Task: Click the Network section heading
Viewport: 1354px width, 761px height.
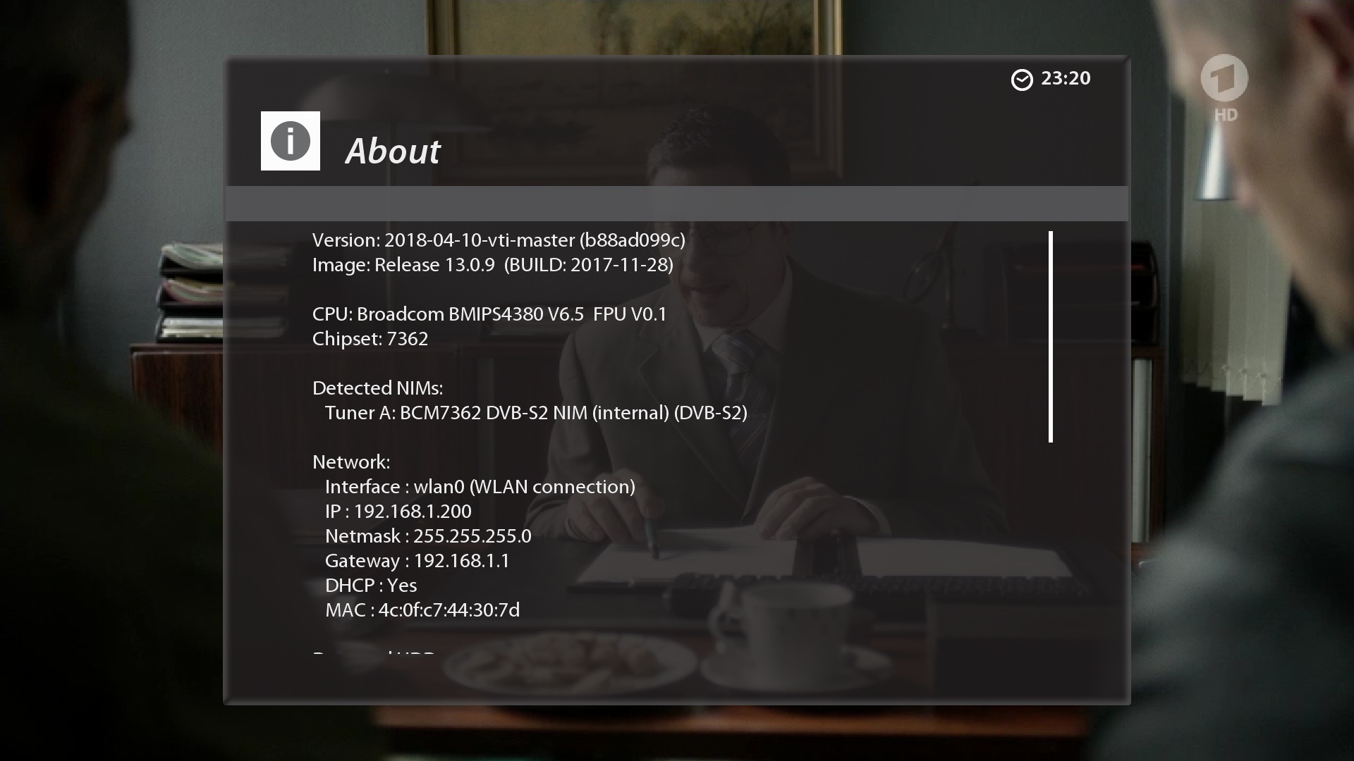Action: tap(351, 462)
